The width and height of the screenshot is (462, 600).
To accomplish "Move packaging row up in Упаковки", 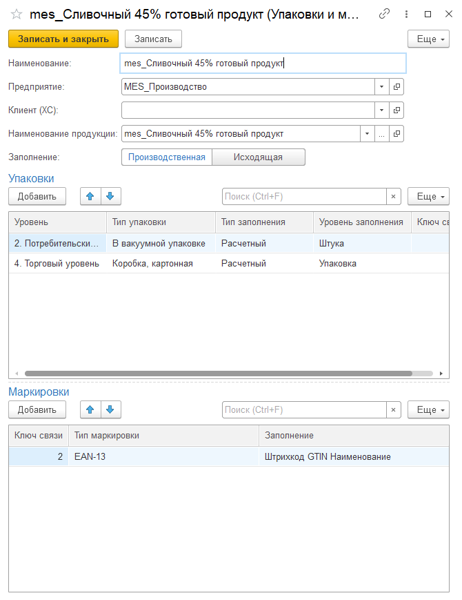I will coord(90,197).
